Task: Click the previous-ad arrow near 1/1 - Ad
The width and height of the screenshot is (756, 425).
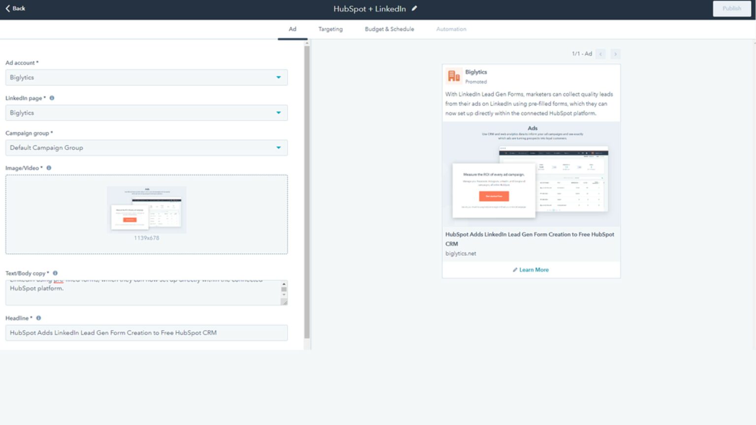Action: tap(600, 54)
